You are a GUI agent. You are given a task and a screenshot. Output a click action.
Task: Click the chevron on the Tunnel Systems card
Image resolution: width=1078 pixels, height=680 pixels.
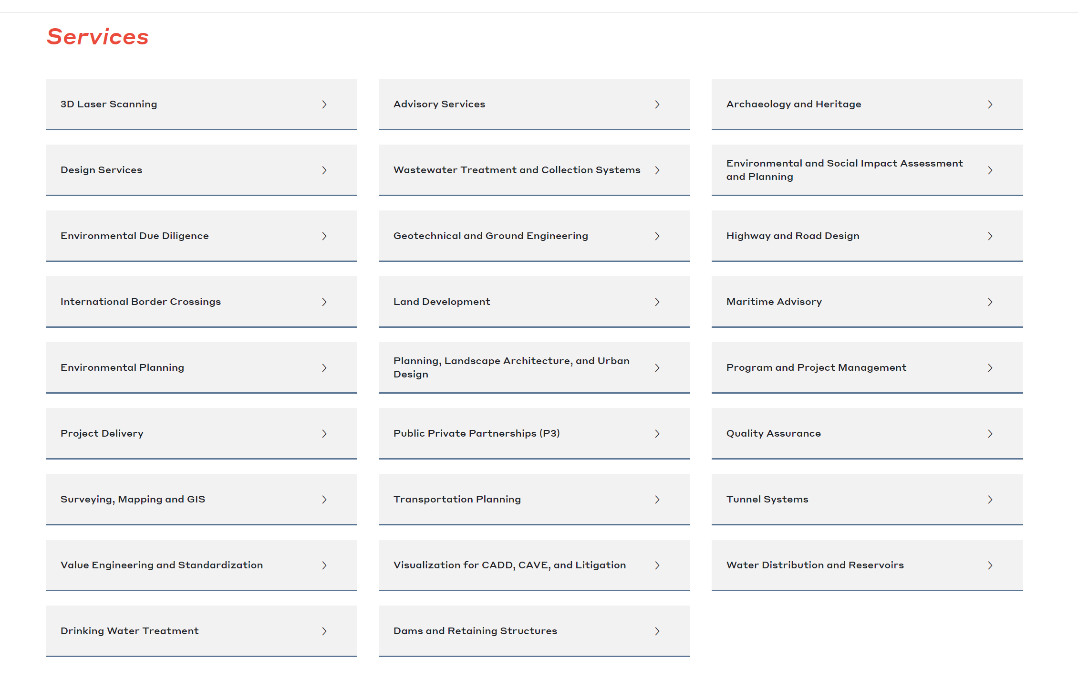point(990,500)
